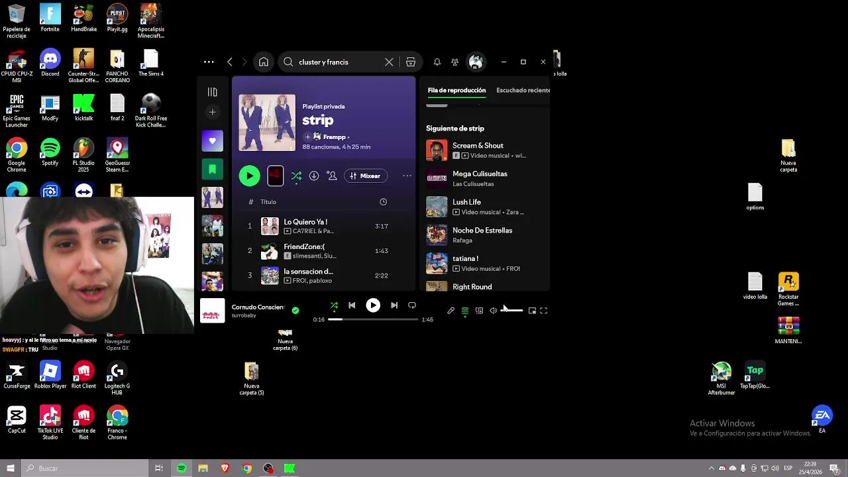The height and width of the screenshot is (477, 848).
Task: Go back with Spotify left arrow
Action: [x=230, y=62]
